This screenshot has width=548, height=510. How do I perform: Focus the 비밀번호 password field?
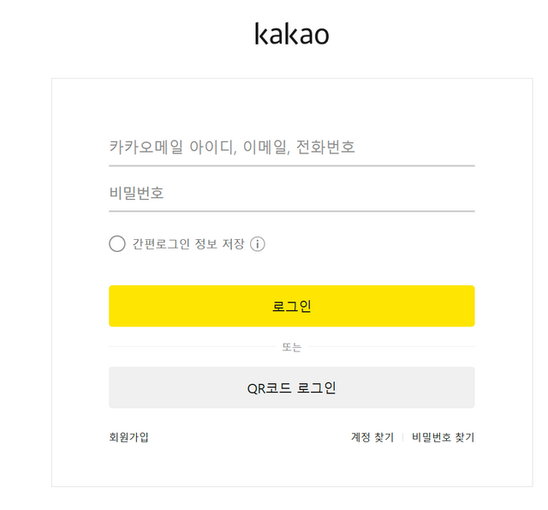click(292, 193)
